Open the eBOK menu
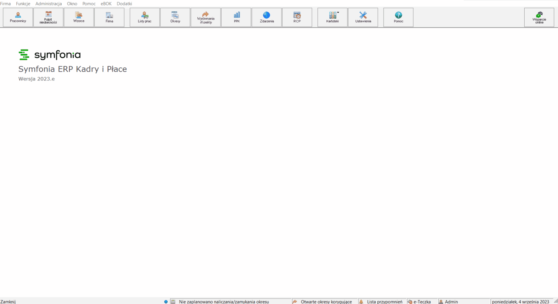The height and width of the screenshot is (304, 558). (106, 4)
